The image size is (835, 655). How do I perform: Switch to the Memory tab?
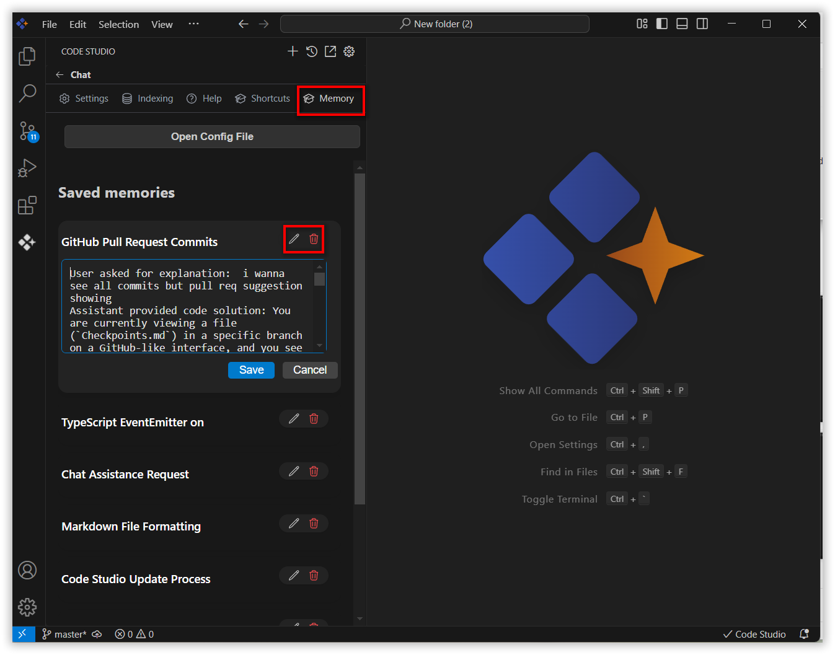point(329,99)
